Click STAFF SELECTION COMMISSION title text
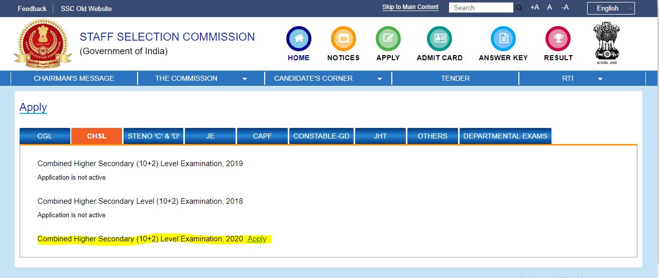The height and width of the screenshot is (278, 659). pos(167,37)
